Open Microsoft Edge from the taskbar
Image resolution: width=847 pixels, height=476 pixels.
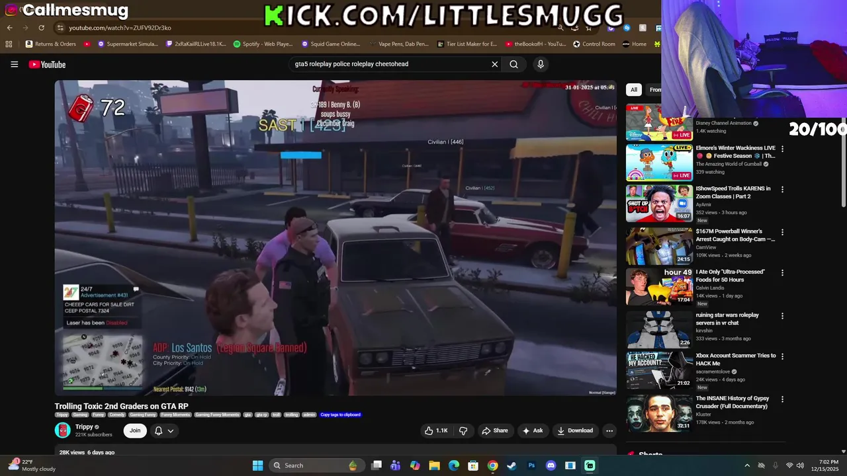click(454, 465)
